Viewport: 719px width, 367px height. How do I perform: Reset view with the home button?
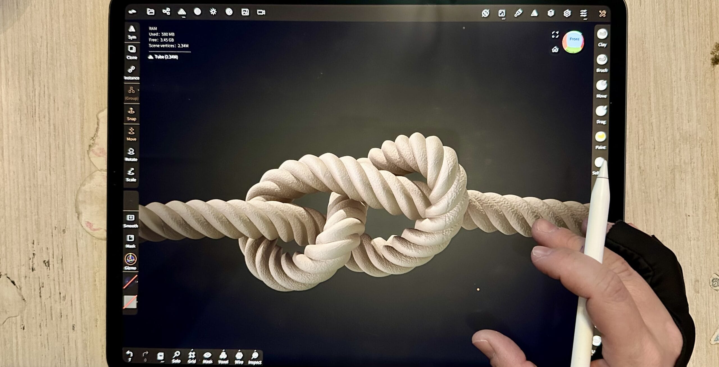point(555,50)
